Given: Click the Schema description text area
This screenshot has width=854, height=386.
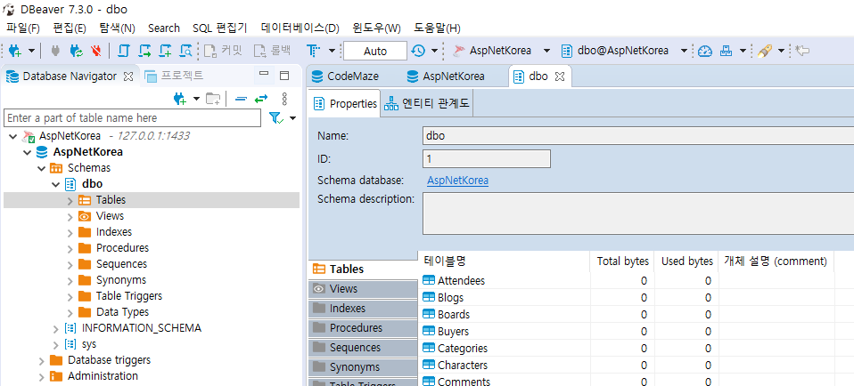Looking at the screenshot, I should [638, 213].
